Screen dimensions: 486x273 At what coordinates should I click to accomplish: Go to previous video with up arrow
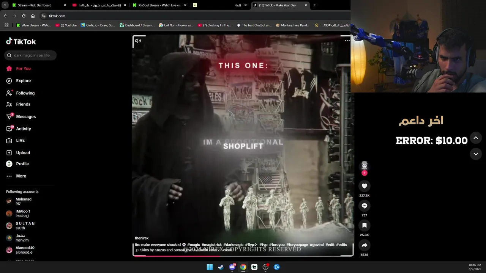click(x=476, y=138)
